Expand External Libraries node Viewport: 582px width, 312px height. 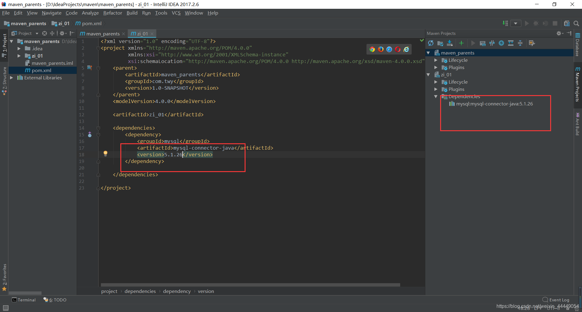(12, 78)
